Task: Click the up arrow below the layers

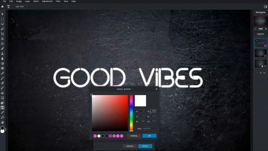Action: pyautogui.click(x=257, y=73)
